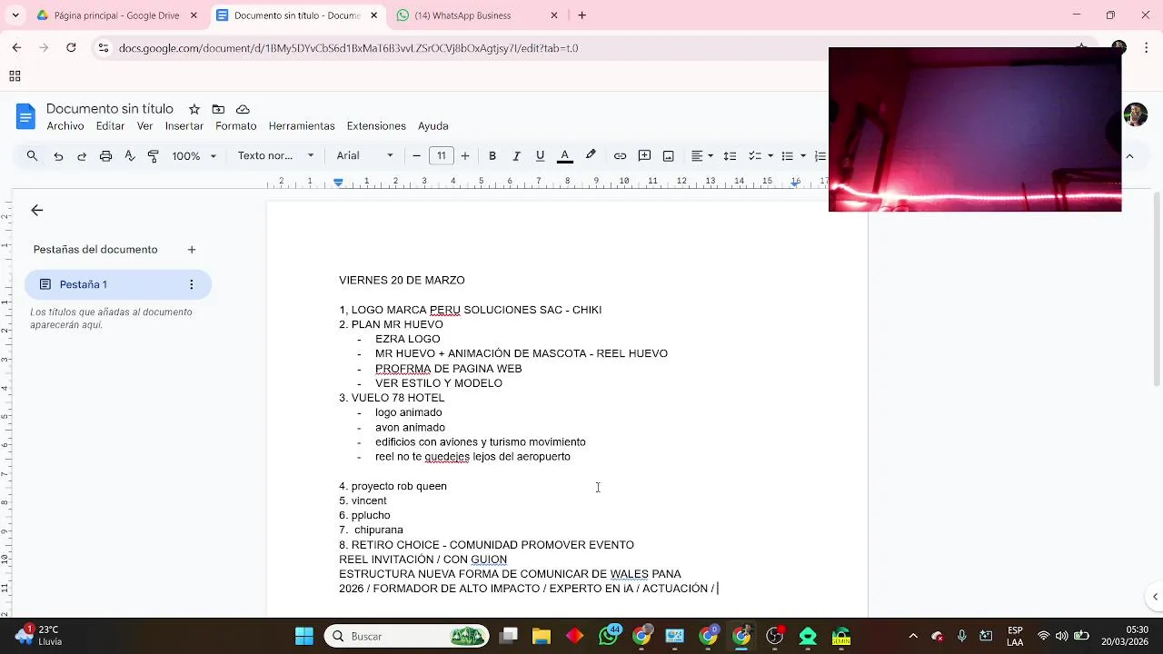Open WhatsApp from the taskbar
The height and width of the screenshot is (654, 1163).
click(610, 636)
